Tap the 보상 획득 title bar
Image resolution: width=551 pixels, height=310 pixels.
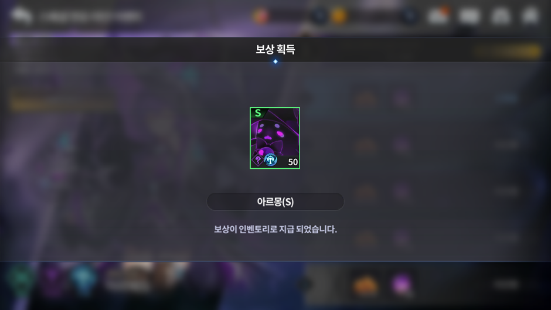coord(275,49)
